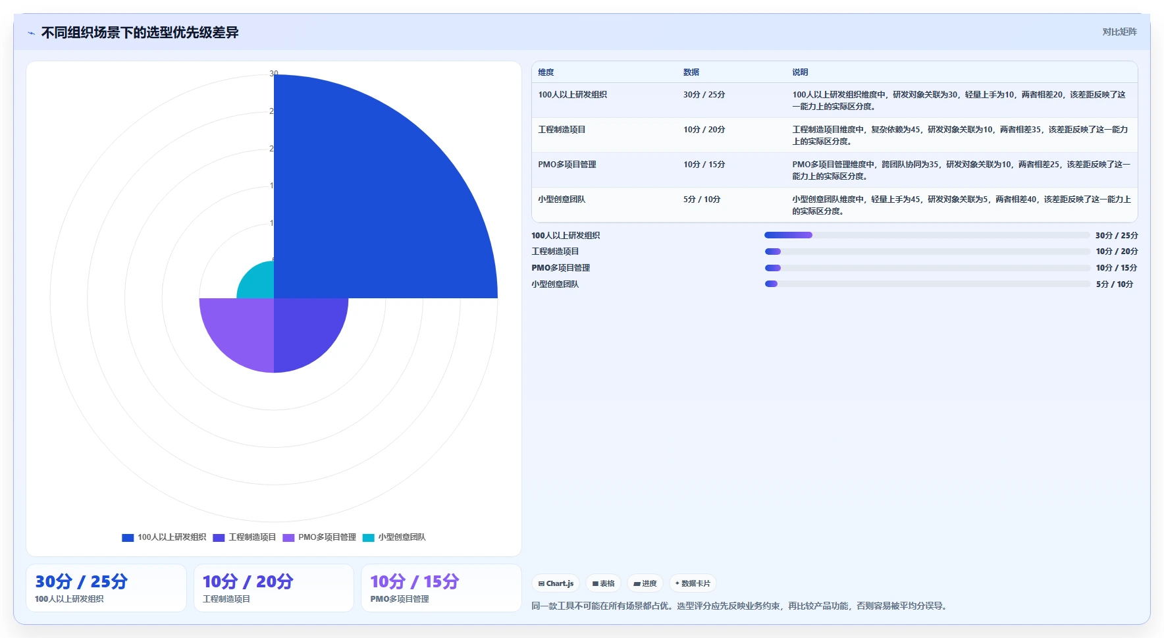This screenshot has width=1164, height=638.
Task: Click legend text 工程制造项目
Action: 252,537
